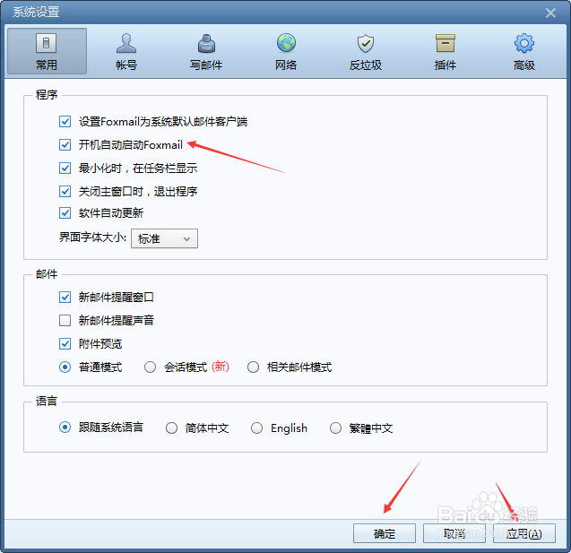The image size is (571, 553).
Task: Select 会话模式 radio button
Action: (150, 367)
